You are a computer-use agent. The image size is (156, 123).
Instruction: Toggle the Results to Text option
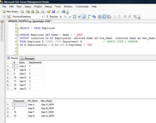pyautogui.click(x=100, y=17)
